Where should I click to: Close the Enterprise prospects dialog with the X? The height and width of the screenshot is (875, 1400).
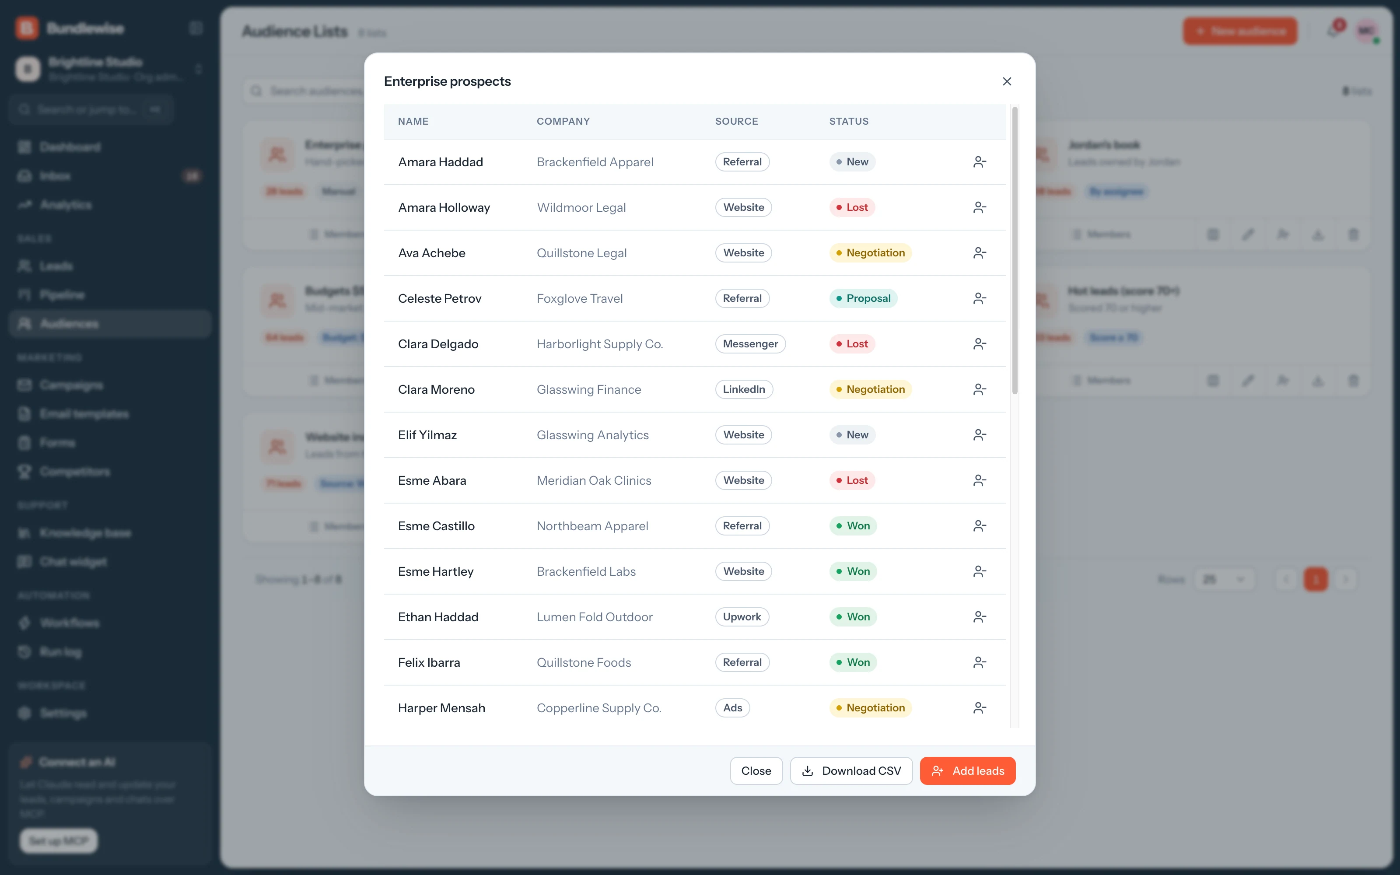point(1007,82)
